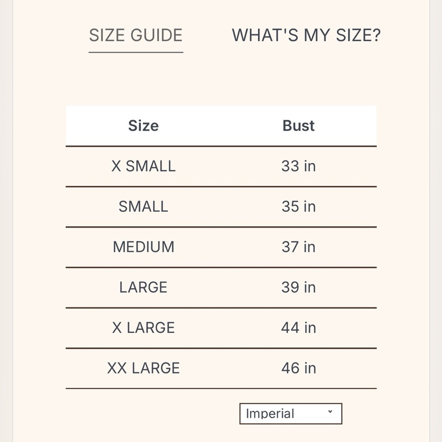Click the Size column header
Screen dimensions: 442x442
point(143,126)
